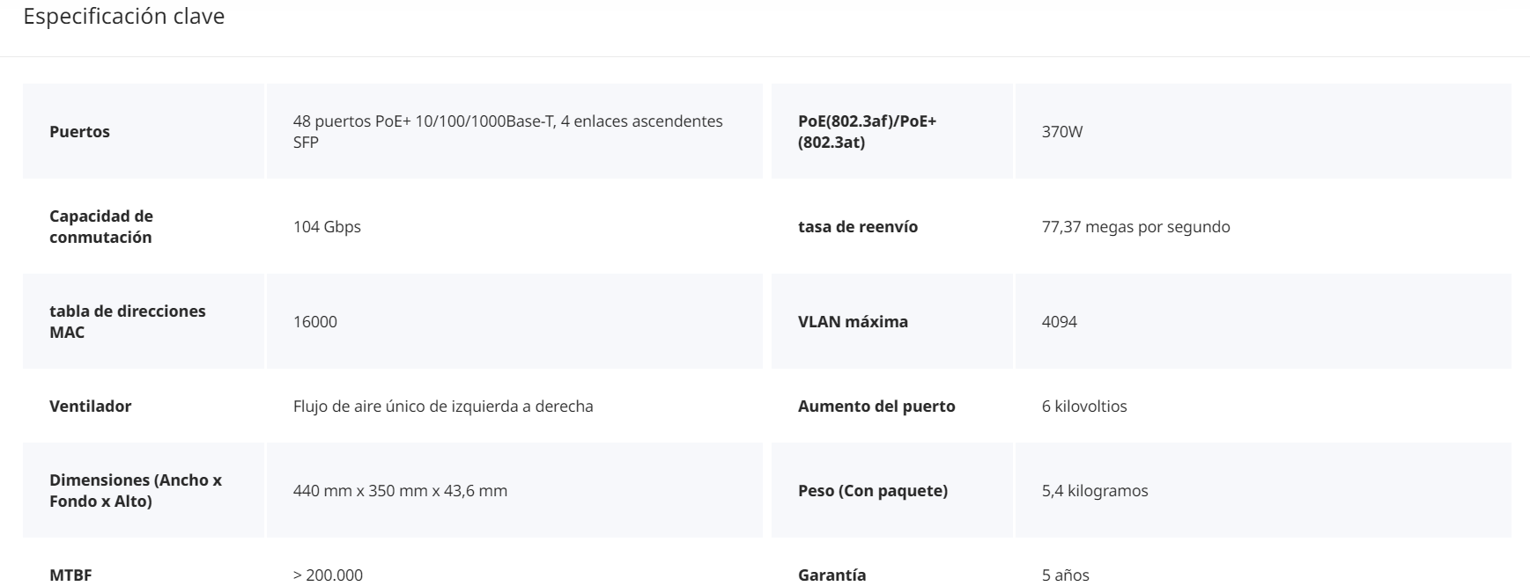Select the 48 puertos PoE+ description text
This screenshot has height=586, width=1530.
click(x=507, y=131)
